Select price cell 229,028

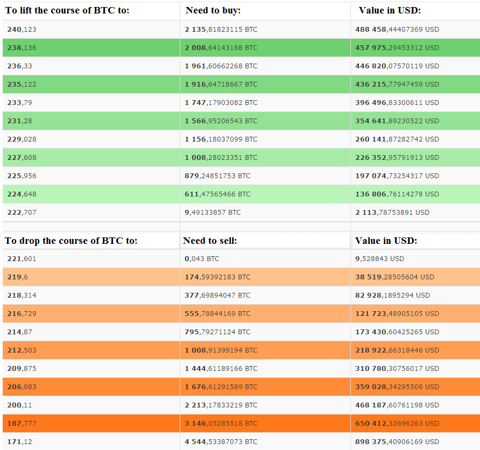(22, 139)
